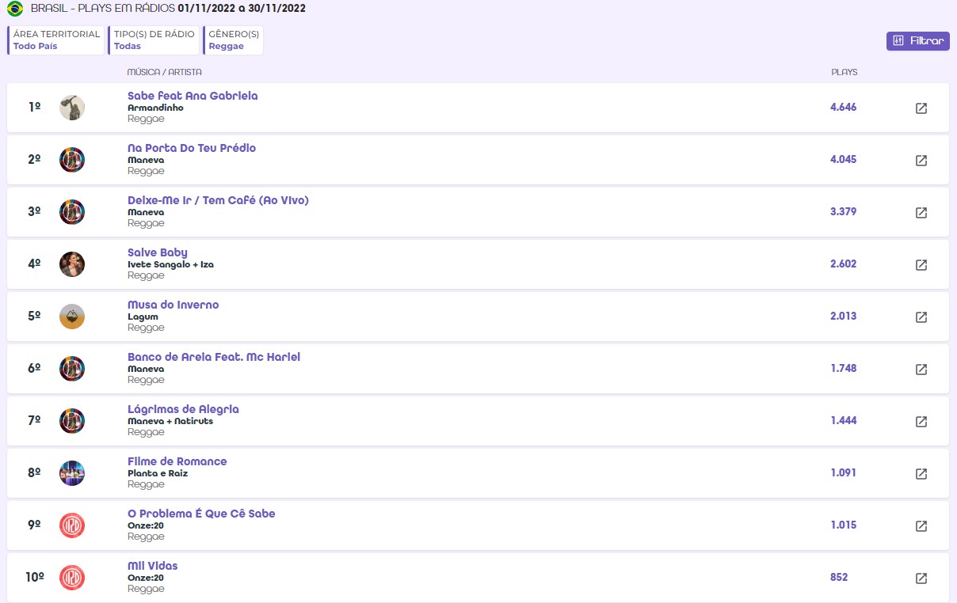957x603 pixels.
Task: Open song title Musa do Inverno
Action: pos(173,305)
